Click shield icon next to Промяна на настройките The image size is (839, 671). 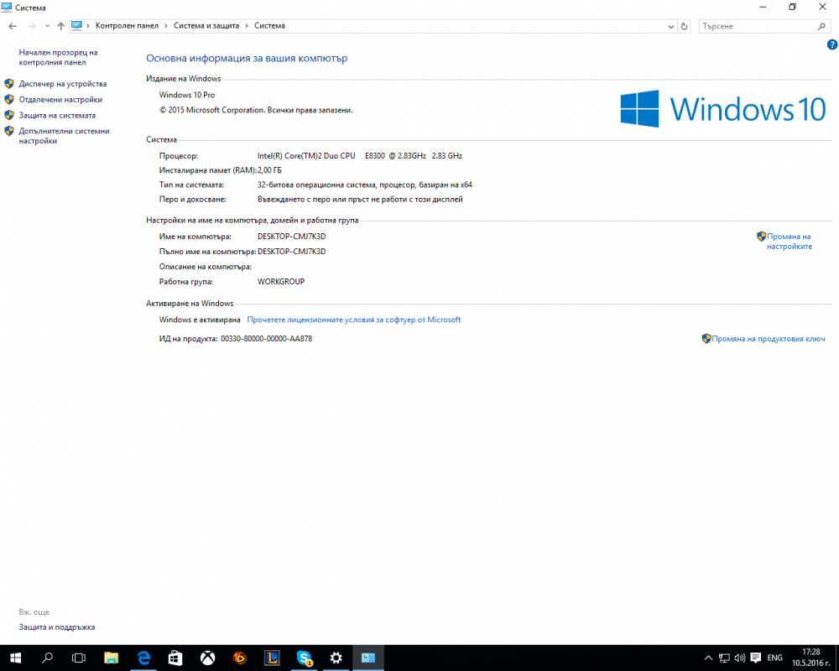(762, 236)
